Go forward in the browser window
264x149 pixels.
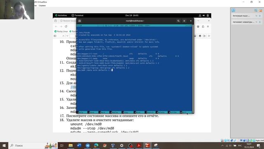tap(61, 26)
